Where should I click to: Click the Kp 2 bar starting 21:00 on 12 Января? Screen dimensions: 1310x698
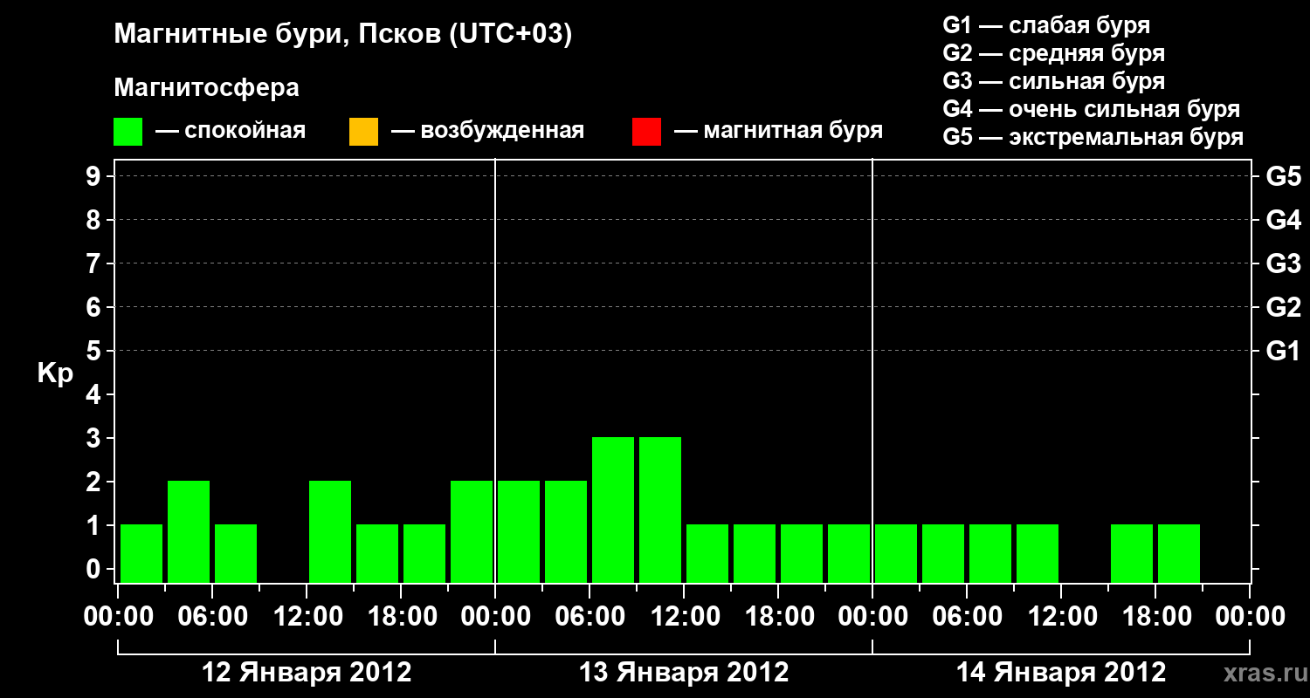[x=472, y=532]
